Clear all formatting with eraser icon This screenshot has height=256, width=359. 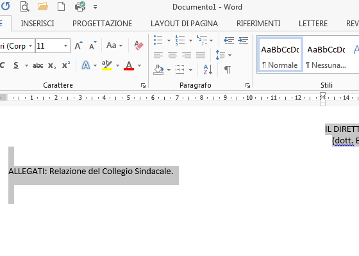tap(138, 45)
